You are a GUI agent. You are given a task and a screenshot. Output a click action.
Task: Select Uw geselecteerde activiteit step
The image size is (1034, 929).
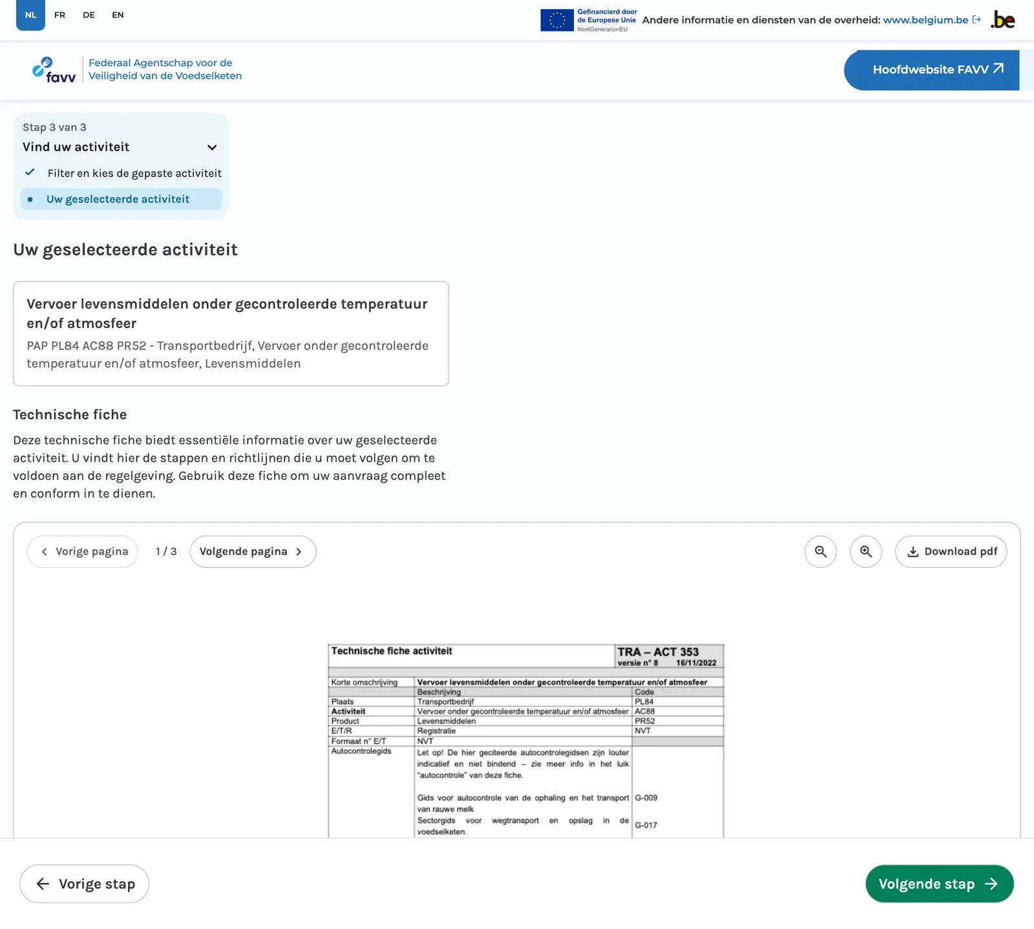point(121,199)
